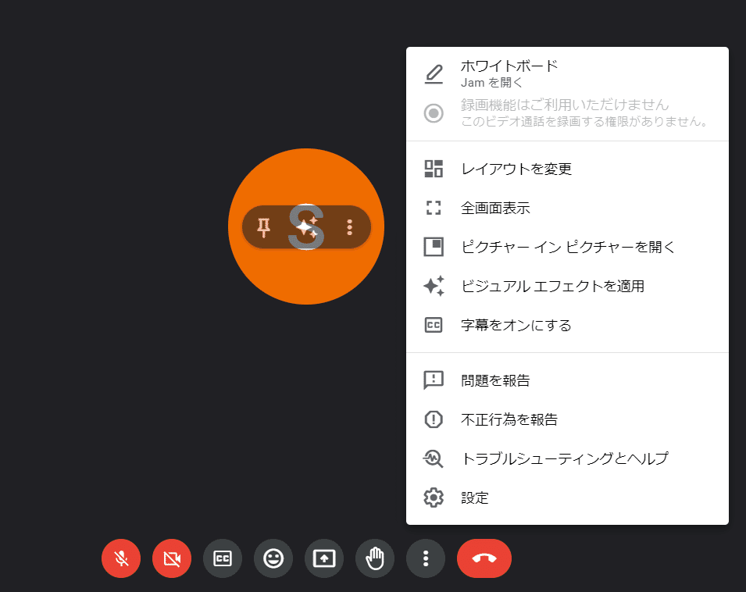Screen dimensions: 746x592
Task: Select レイアウトを変更 from the menu
Action: (567, 169)
